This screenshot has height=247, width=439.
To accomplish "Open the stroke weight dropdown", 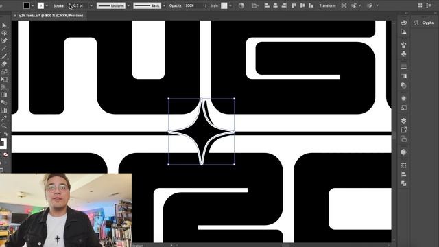I will click(91, 5).
